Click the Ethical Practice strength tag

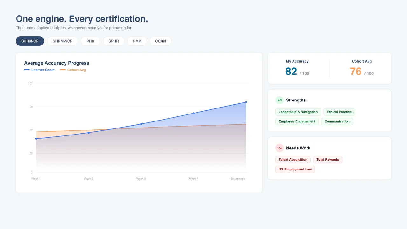[339, 112]
